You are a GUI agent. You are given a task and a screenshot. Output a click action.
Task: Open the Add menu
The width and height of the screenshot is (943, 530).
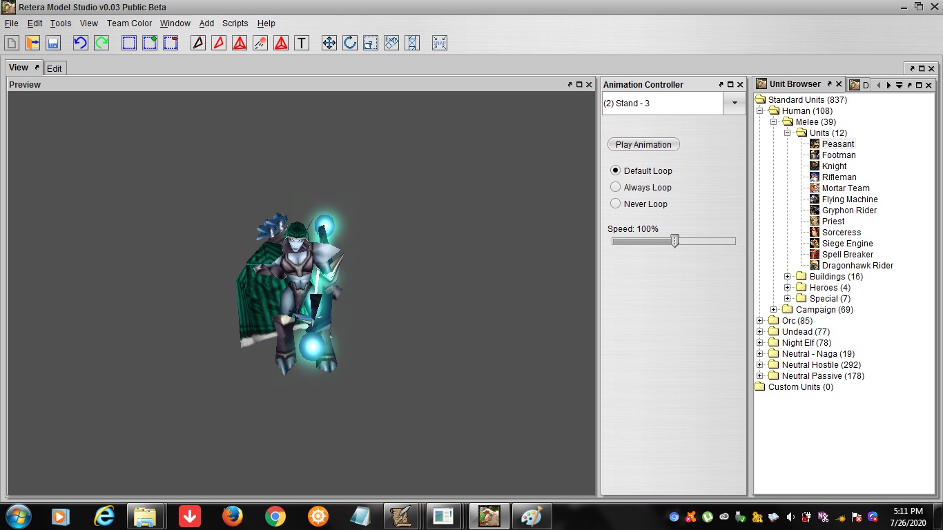206,23
